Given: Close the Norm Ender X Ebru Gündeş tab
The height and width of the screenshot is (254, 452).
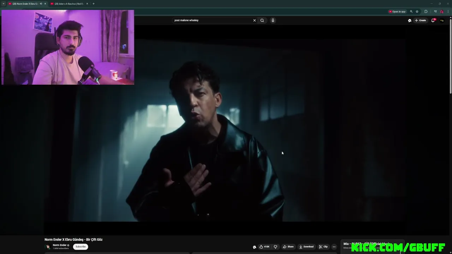Looking at the screenshot, I should [x=45, y=4].
